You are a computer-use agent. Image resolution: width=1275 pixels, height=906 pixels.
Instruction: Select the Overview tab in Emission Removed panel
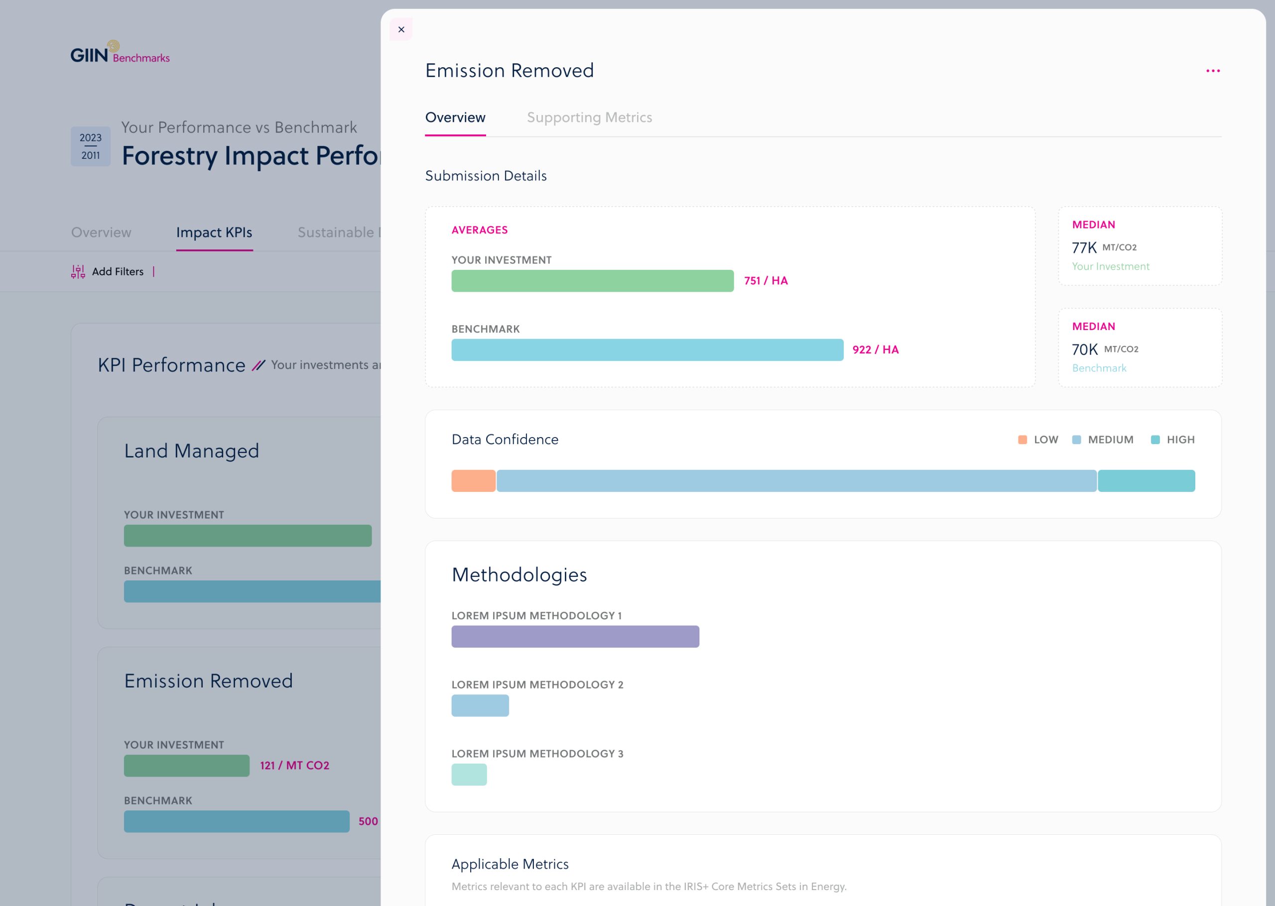[455, 117]
